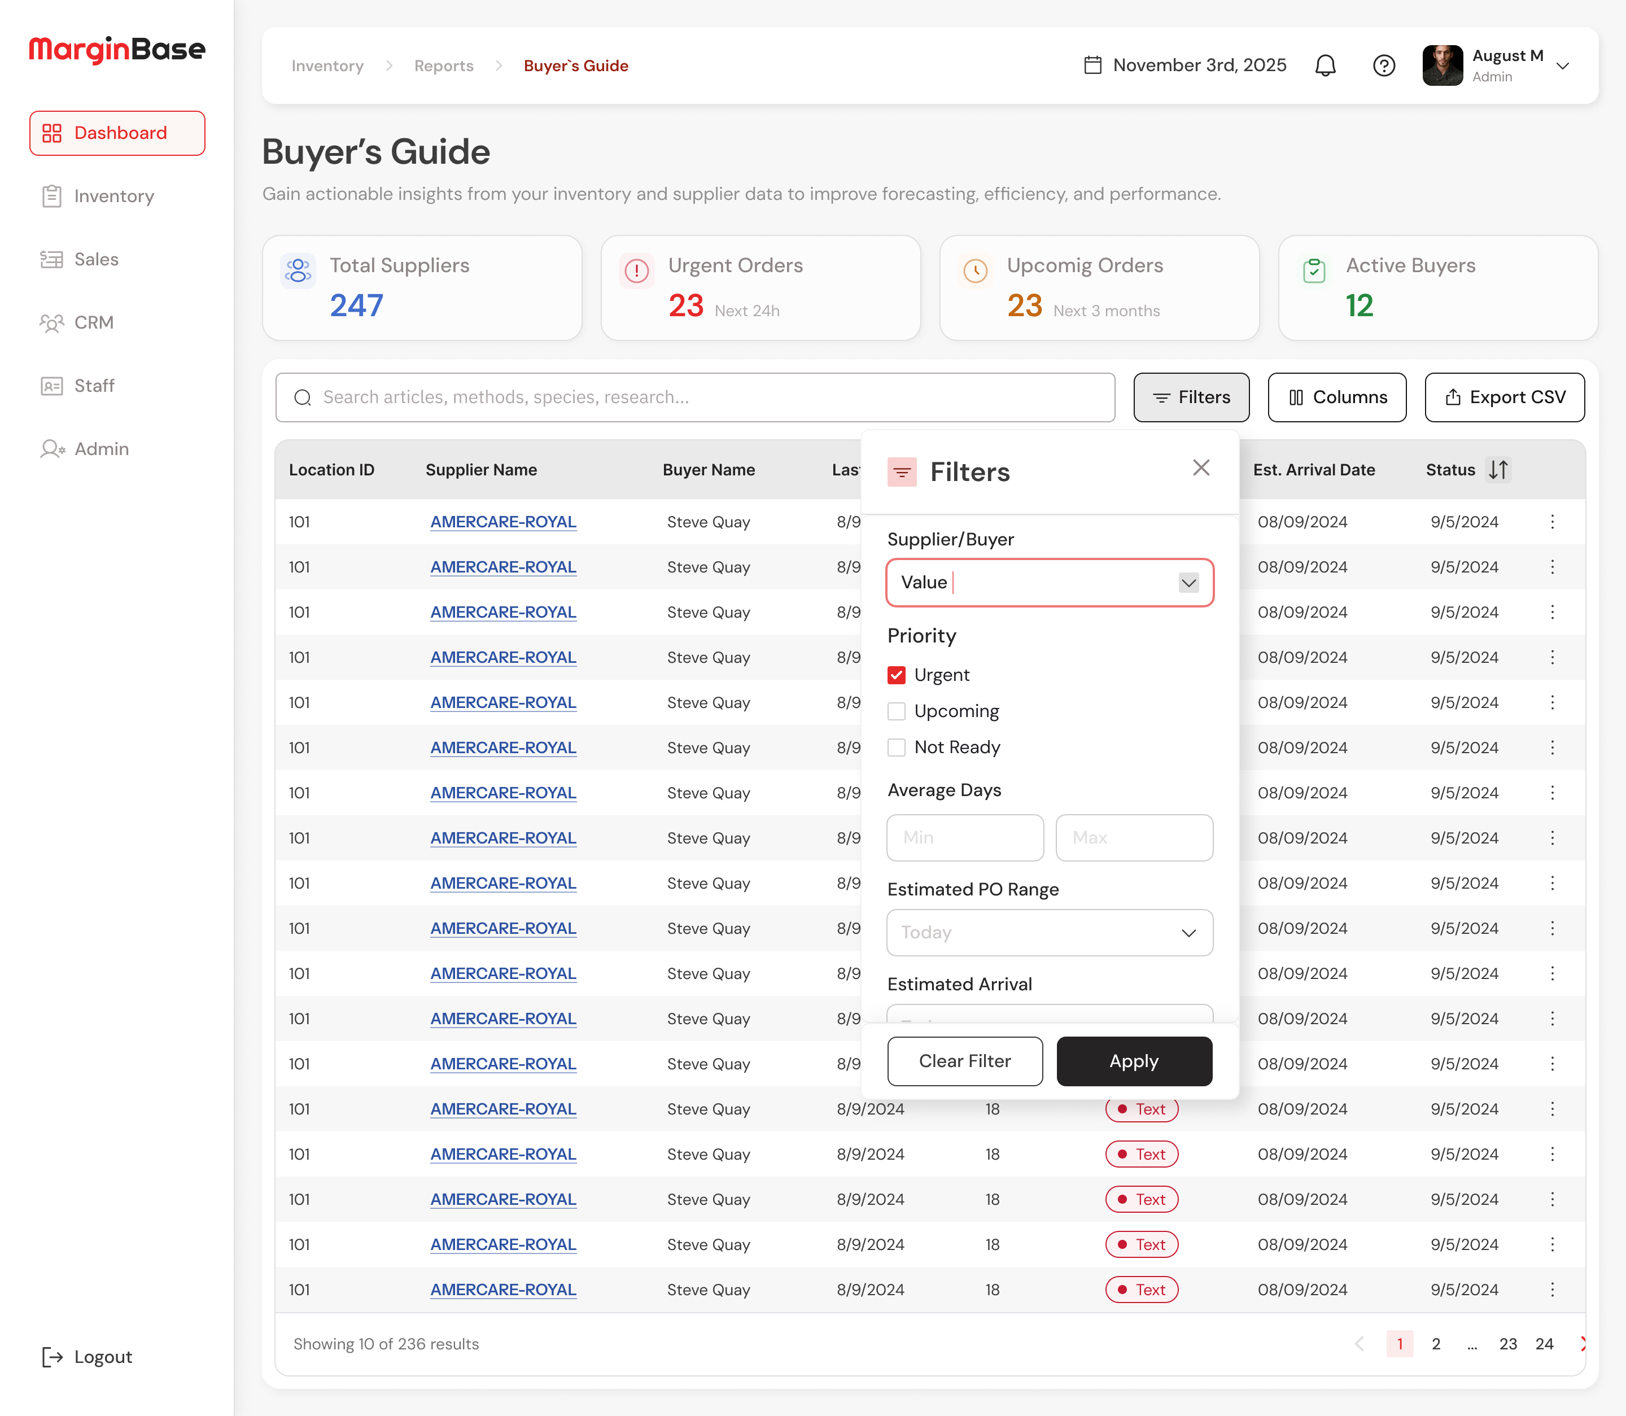Open the help question mark icon
This screenshot has width=1626, height=1416.
1383,65
